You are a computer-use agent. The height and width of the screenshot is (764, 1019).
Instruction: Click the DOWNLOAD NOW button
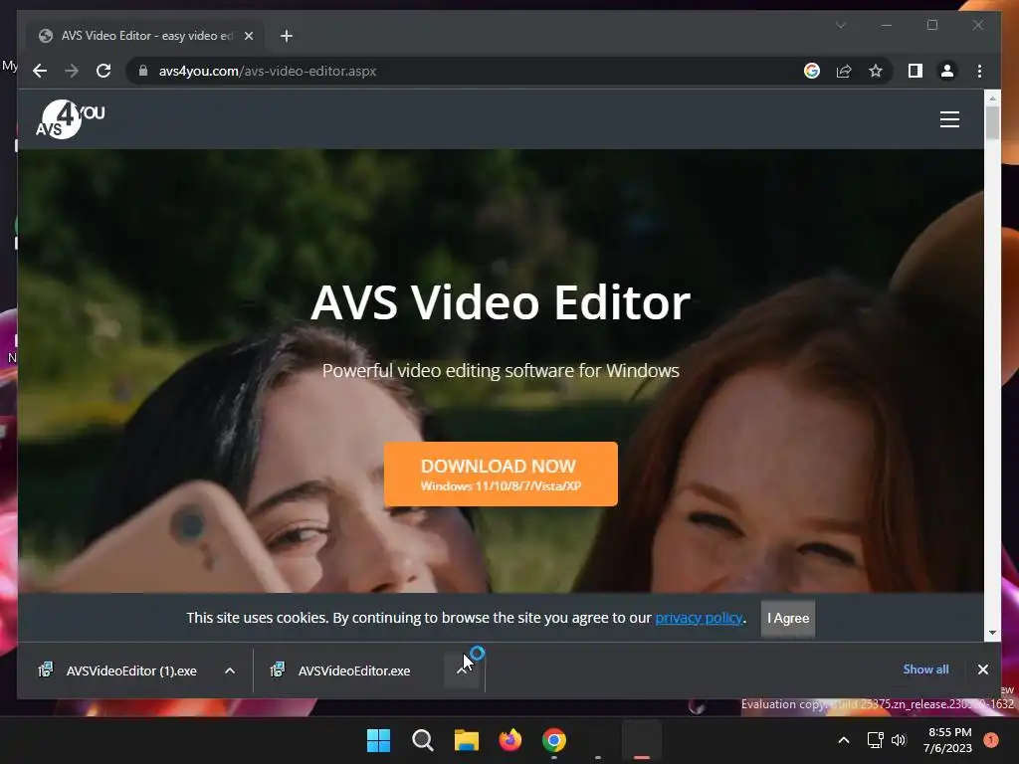(501, 475)
